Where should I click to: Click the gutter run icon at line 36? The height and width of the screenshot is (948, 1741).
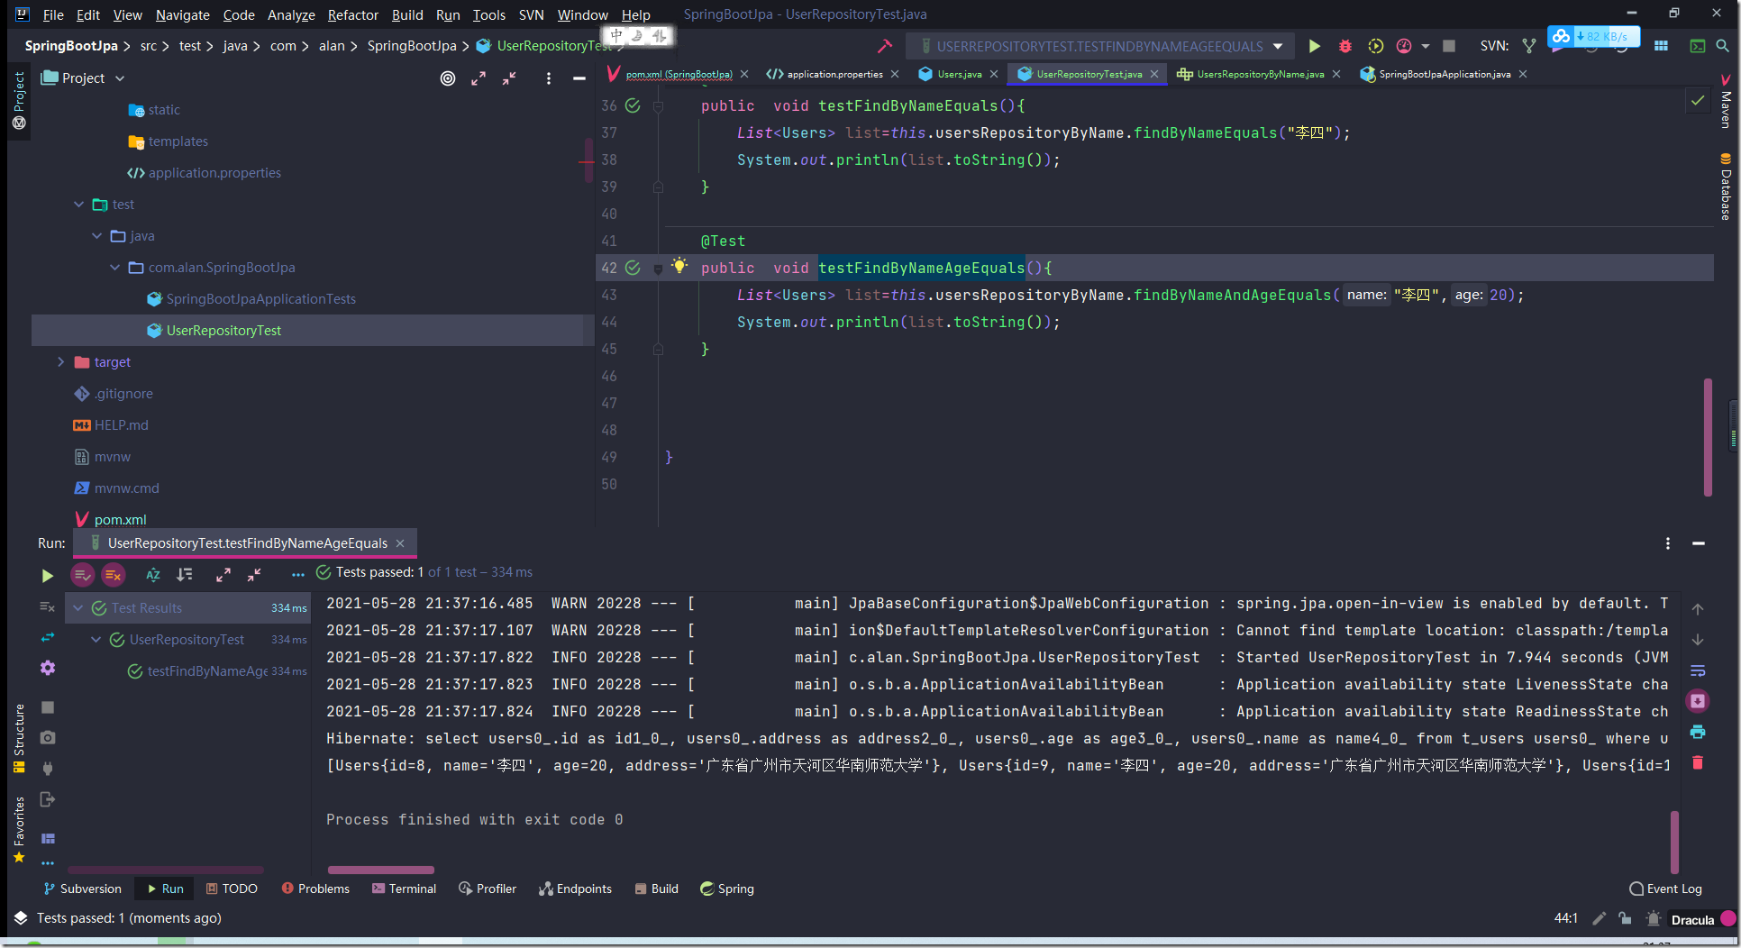(x=633, y=105)
